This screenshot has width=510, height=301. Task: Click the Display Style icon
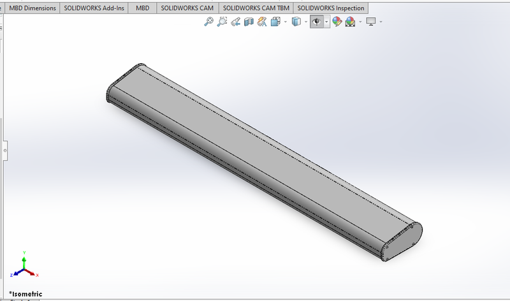click(296, 22)
